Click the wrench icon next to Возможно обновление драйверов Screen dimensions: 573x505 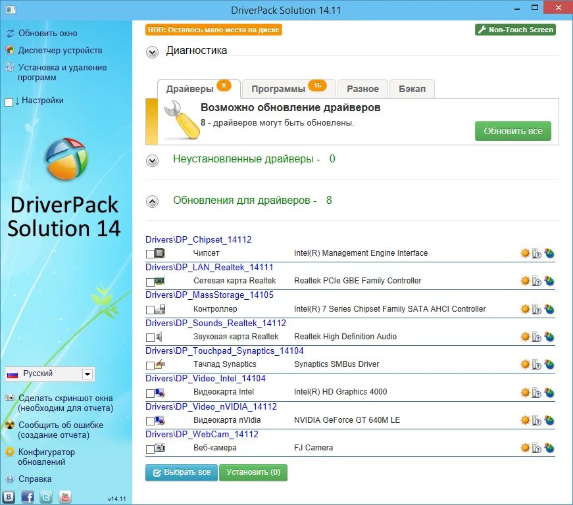(182, 120)
